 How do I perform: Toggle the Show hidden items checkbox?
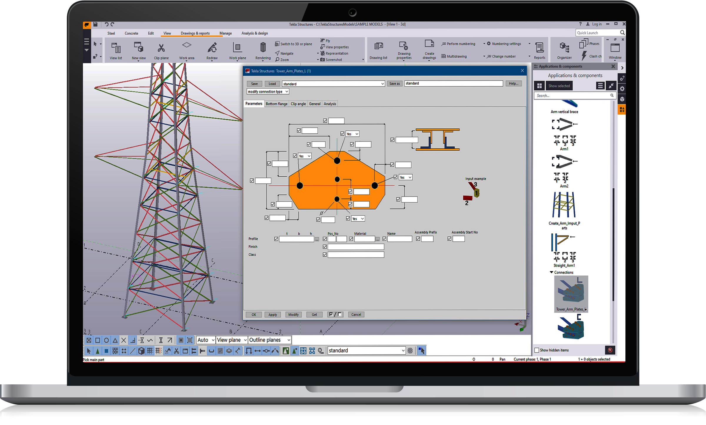pos(537,350)
